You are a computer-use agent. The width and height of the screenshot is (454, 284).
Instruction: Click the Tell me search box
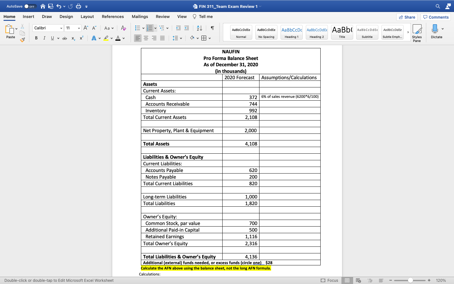tap(203, 17)
